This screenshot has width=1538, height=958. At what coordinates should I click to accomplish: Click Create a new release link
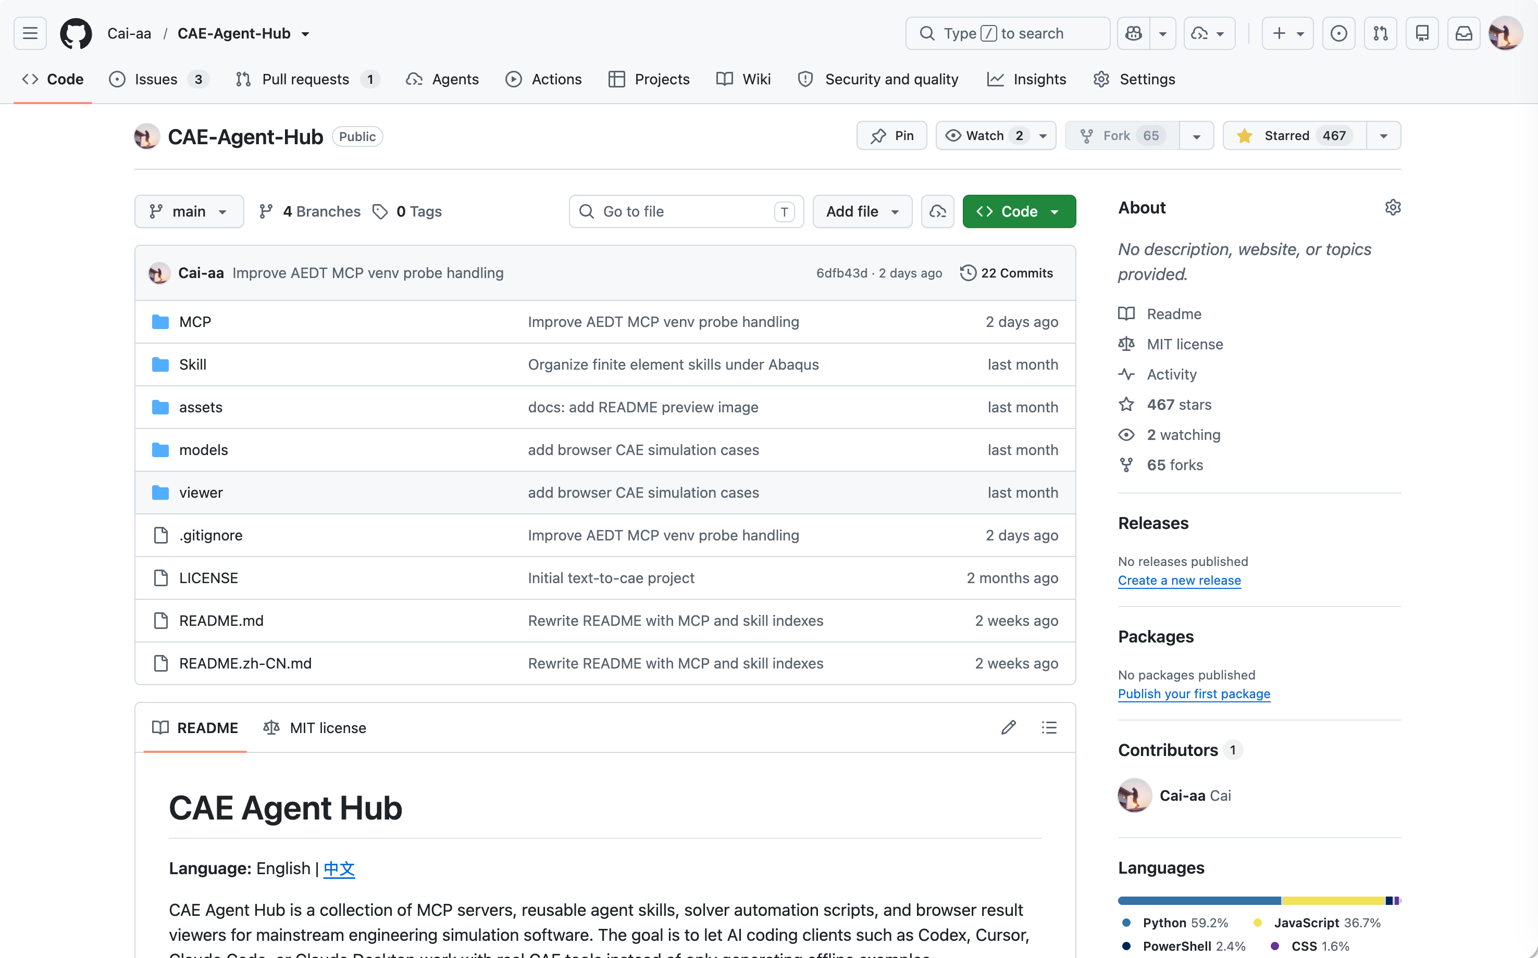coord(1179,581)
